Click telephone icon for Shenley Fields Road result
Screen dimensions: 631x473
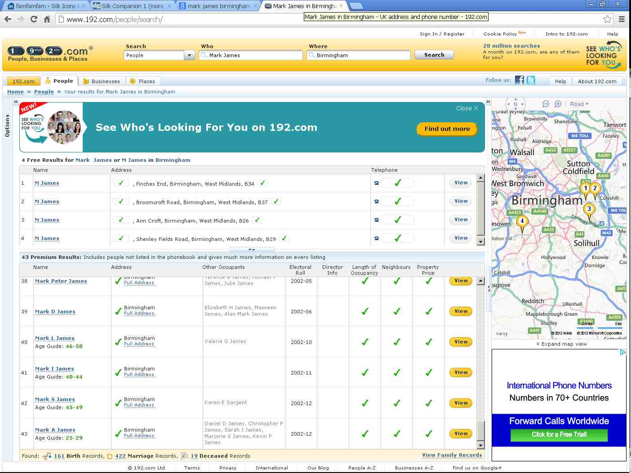click(x=377, y=238)
